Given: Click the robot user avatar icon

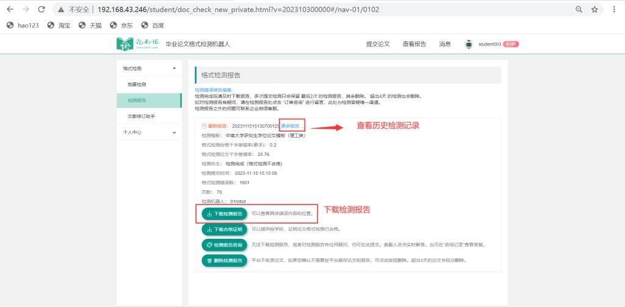Looking at the screenshot, I should point(469,44).
